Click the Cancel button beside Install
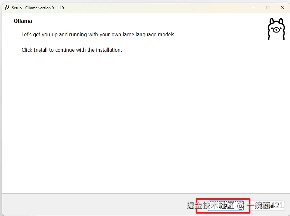290x216 pixels. pos(267,206)
